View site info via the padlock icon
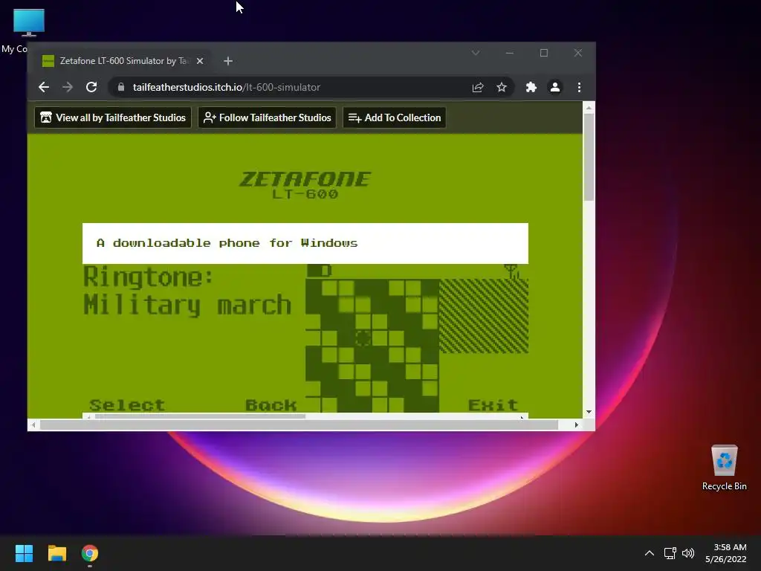 tap(121, 87)
